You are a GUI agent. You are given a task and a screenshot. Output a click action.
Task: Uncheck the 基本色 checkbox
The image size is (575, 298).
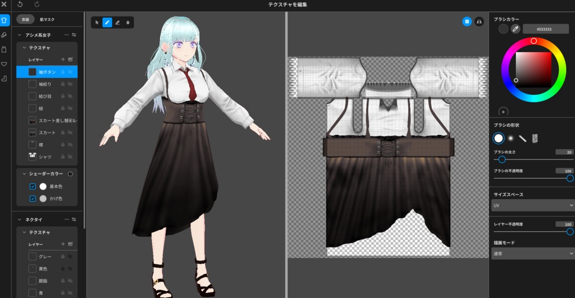(33, 186)
